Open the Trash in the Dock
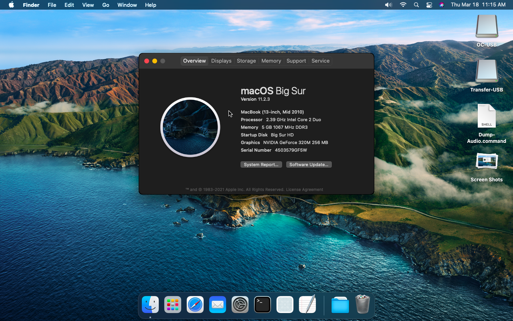513x321 pixels. (x=362, y=304)
